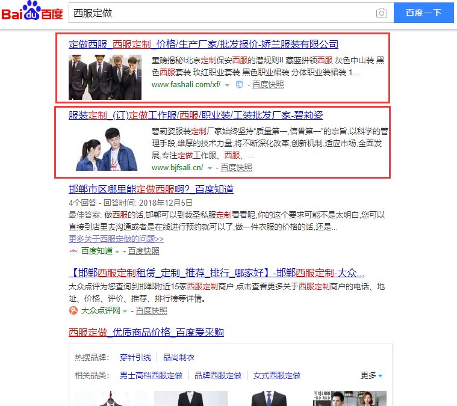Screen dimensions: 457x406
Task: Click the 百度知道 source icon
Action: tap(73, 251)
